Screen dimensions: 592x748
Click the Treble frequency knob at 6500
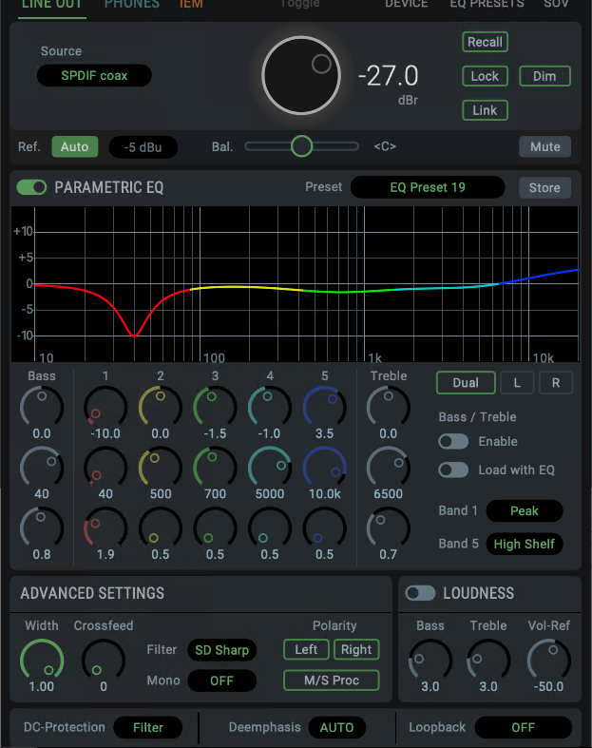[388, 467]
